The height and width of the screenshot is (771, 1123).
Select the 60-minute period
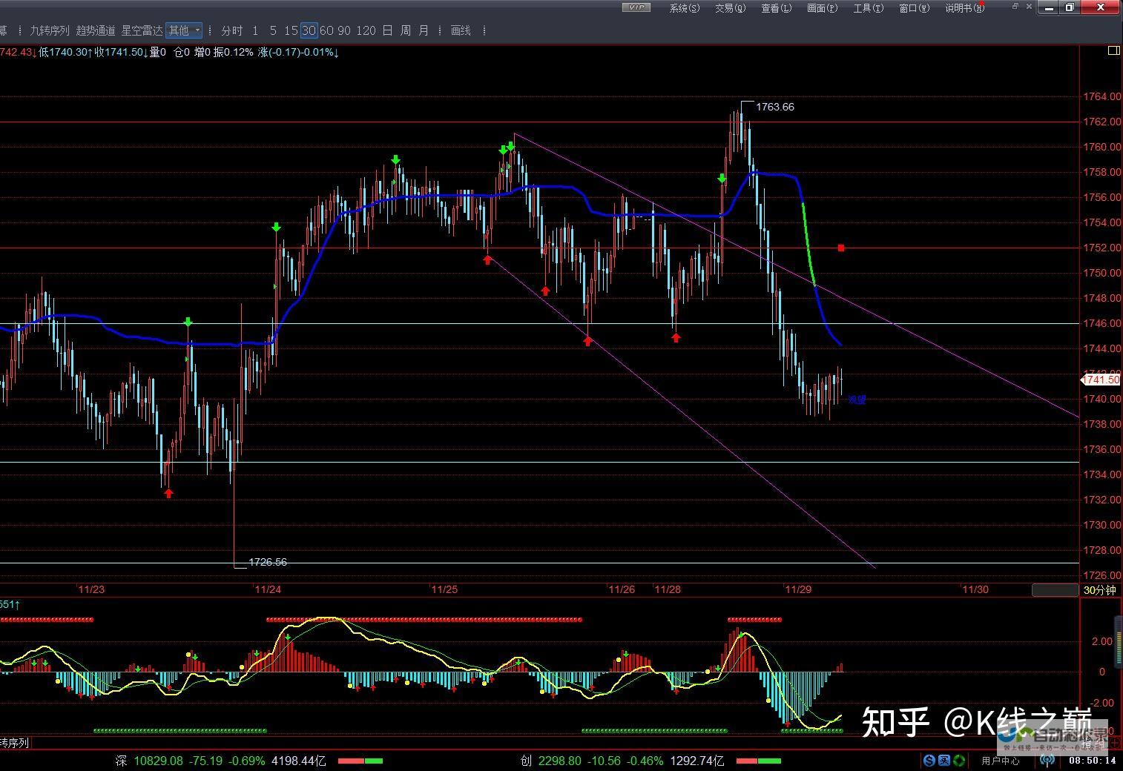326,30
